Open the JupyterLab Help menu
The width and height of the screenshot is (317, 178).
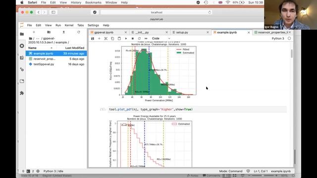coord(106,25)
